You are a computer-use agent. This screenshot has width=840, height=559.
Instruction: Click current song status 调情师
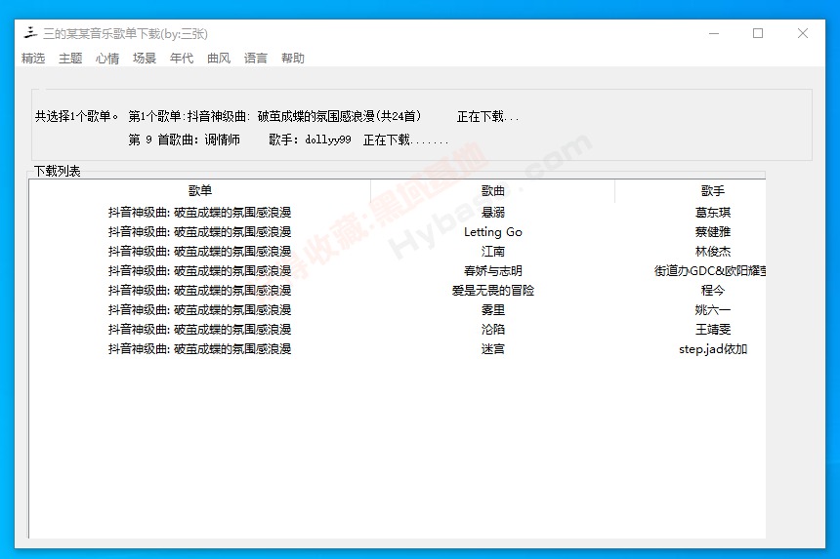(x=223, y=140)
